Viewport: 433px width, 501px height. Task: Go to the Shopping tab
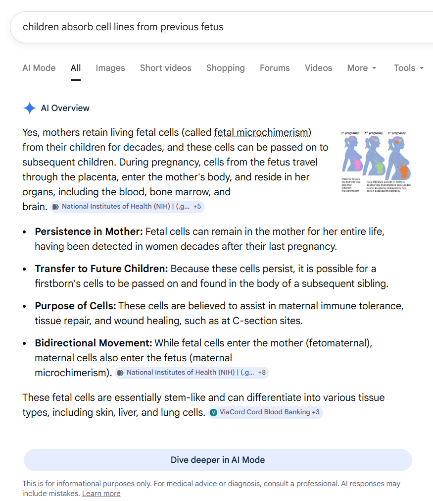click(x=225, y=68)
